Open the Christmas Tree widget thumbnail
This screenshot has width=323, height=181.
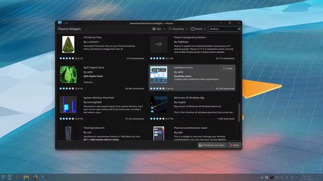pos(68,45)
